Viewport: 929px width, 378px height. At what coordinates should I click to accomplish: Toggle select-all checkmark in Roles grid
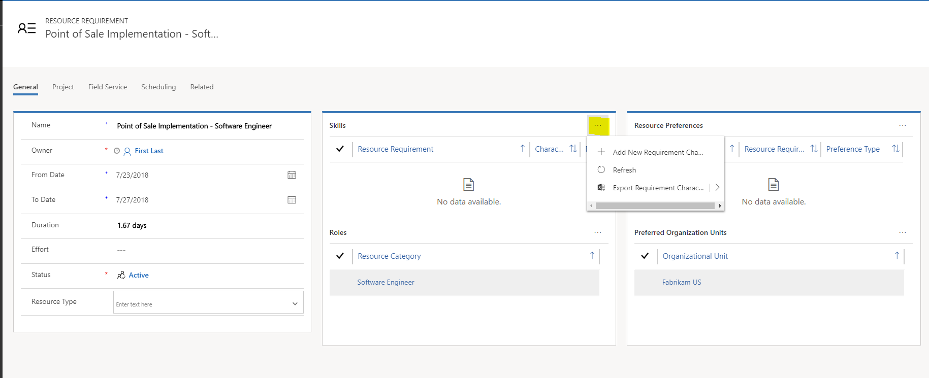340,256
